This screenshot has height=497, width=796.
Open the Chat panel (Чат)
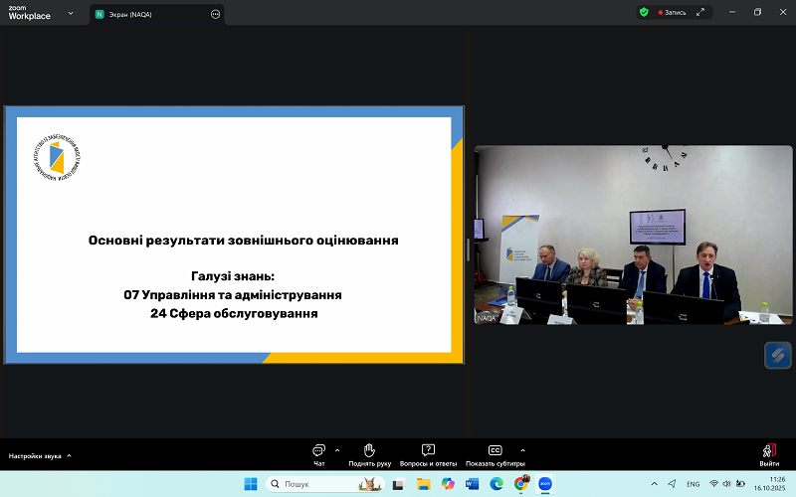pos(318,454)
